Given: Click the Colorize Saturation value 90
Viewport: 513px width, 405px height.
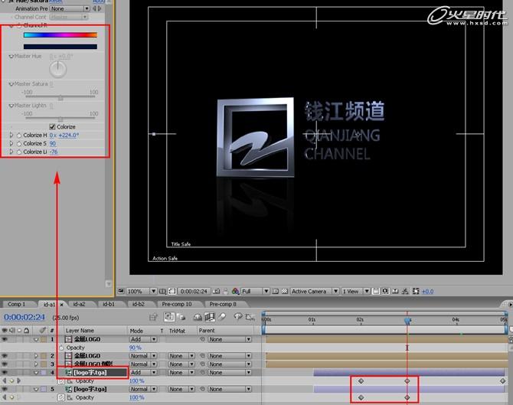Looking at the screenshot, I should pyautogui.click(x=53, y=143).
